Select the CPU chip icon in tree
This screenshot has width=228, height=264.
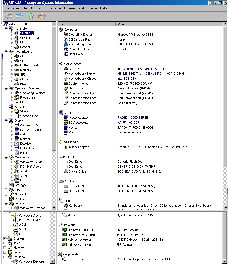[x=16, y=56]
